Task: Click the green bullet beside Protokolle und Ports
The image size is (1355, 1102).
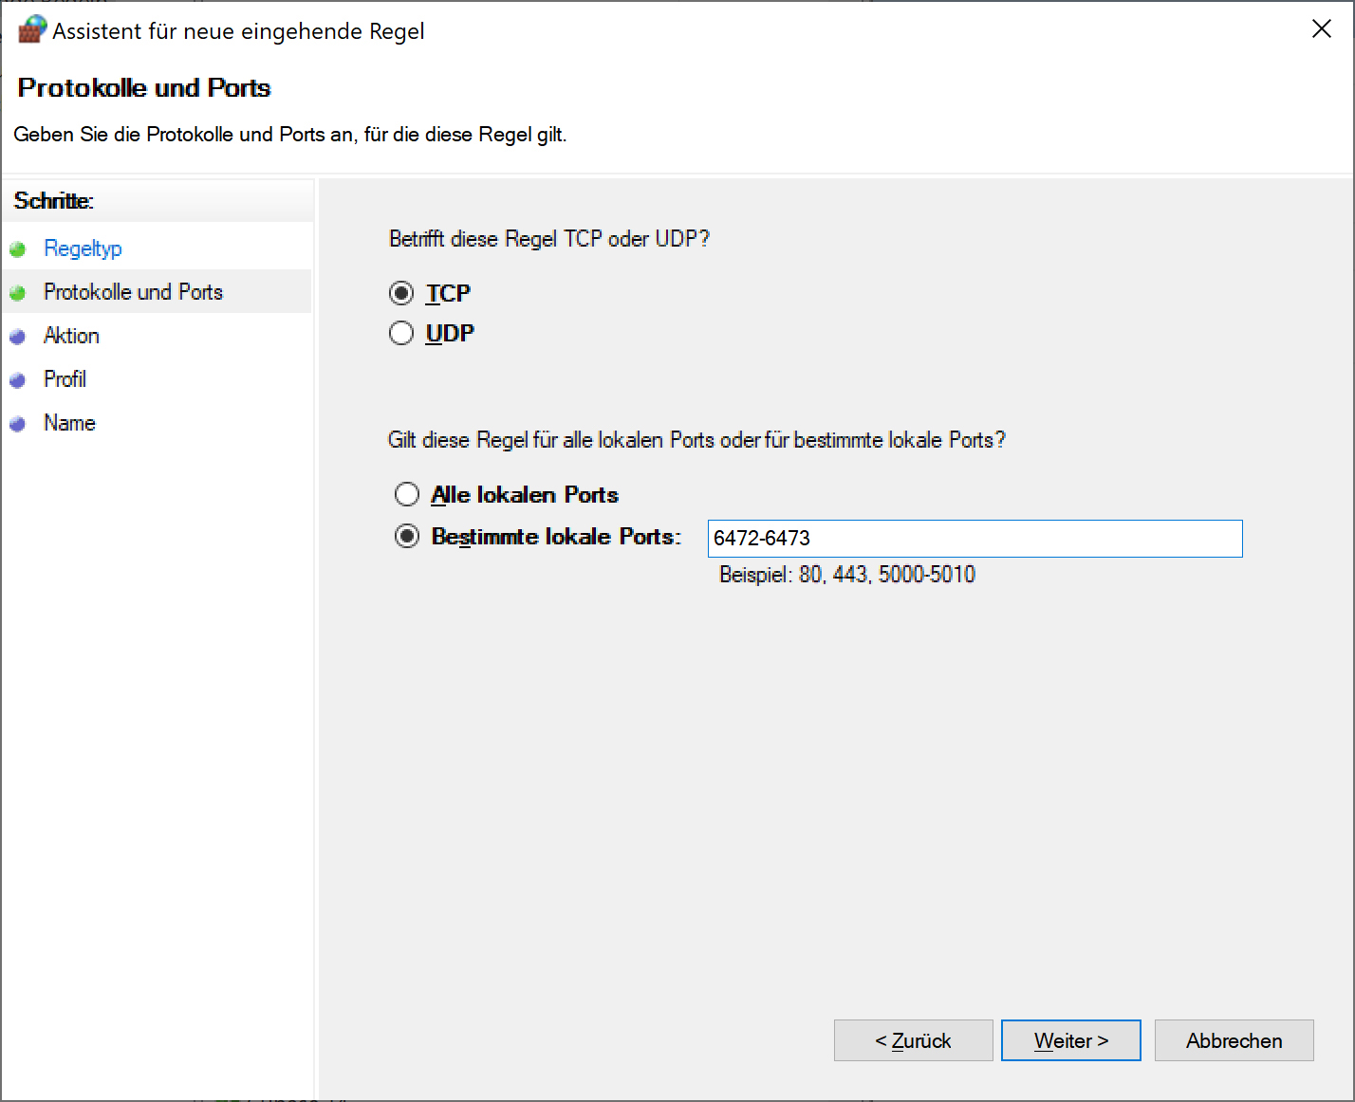Action: coord(17,293)
